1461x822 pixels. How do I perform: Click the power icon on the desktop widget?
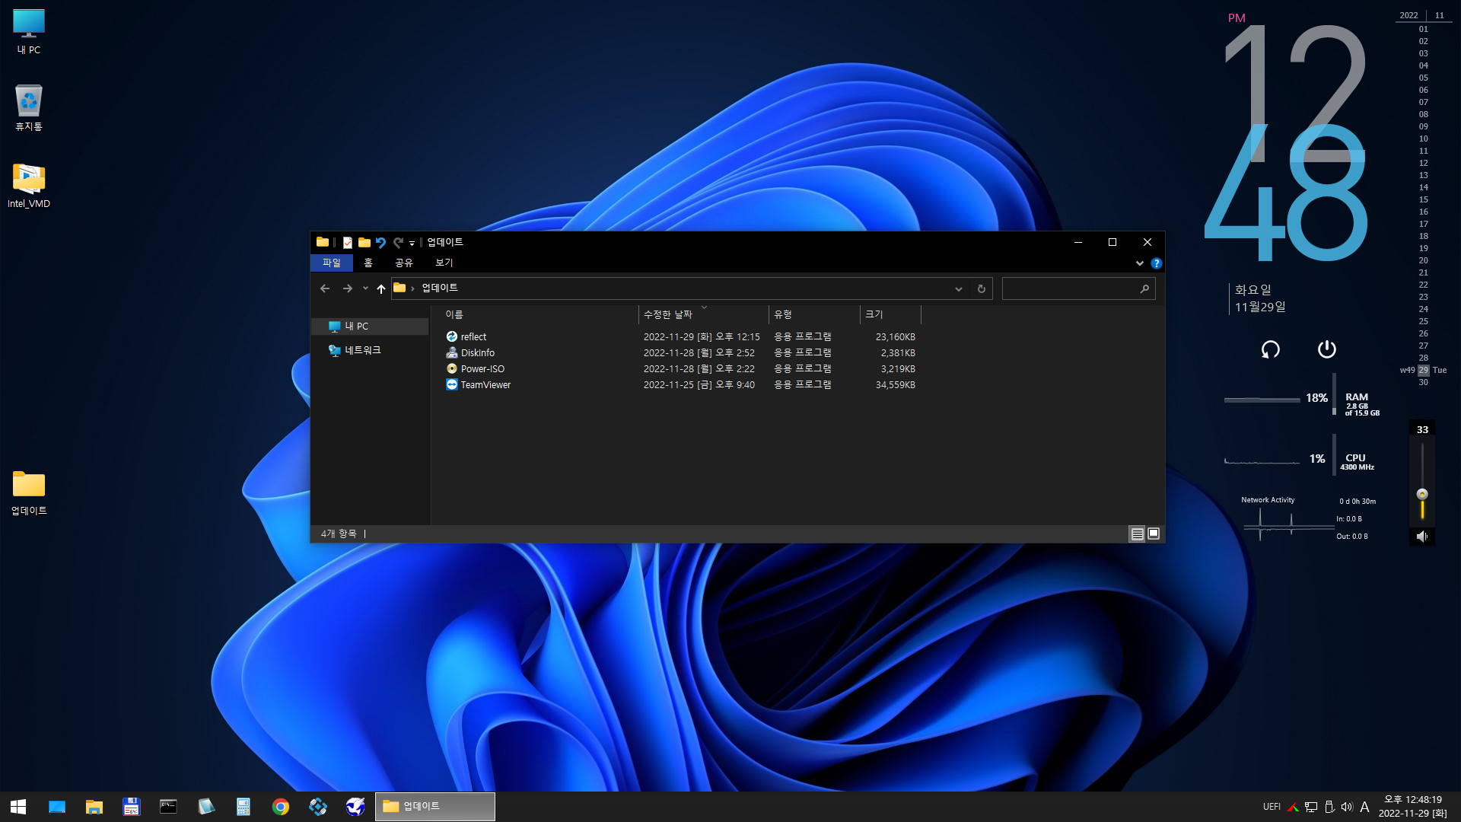[1326, 349]
